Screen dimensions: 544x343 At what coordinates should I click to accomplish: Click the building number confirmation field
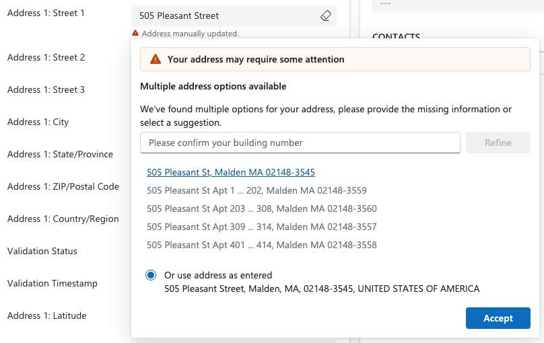coord(300,143)
